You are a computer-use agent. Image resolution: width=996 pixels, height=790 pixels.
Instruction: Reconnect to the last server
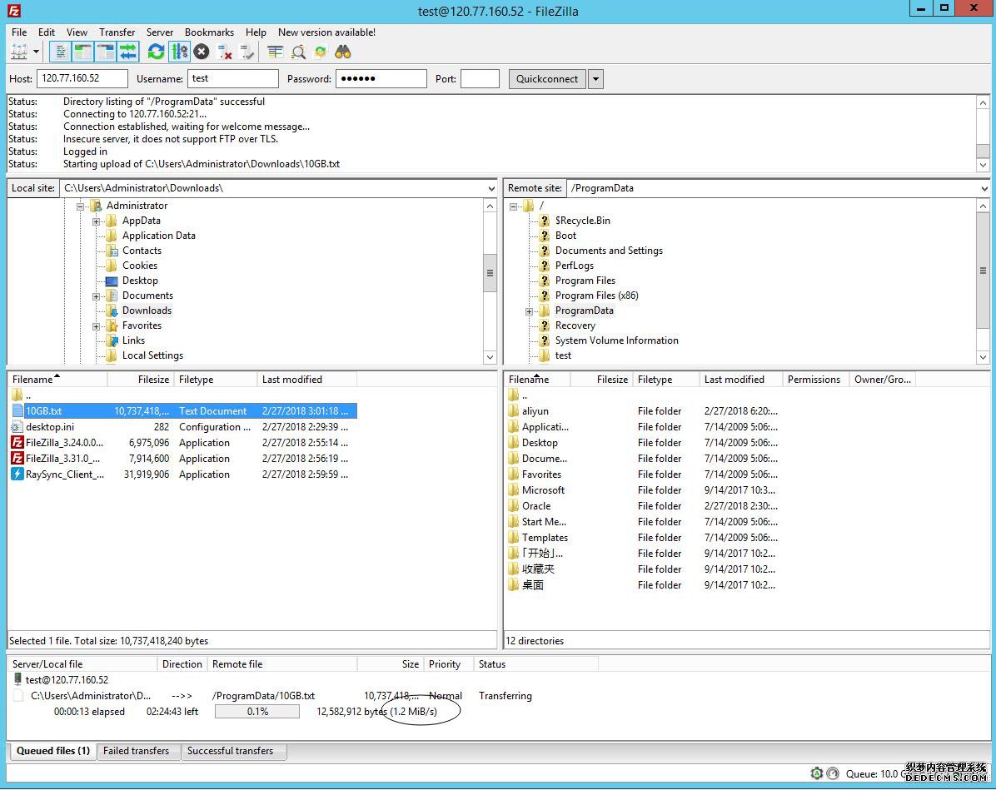pos(247,52)
